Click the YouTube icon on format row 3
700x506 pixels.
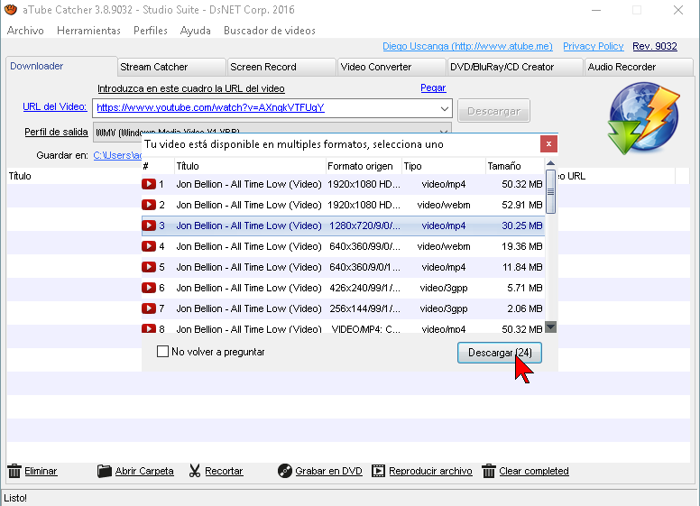click(x=149, y=225)
